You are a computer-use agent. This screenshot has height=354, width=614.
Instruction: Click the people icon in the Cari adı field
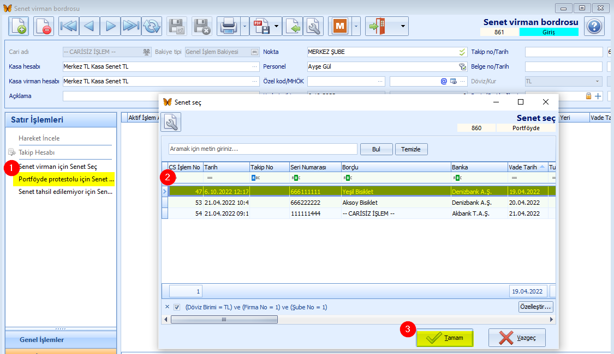point(146,52)
